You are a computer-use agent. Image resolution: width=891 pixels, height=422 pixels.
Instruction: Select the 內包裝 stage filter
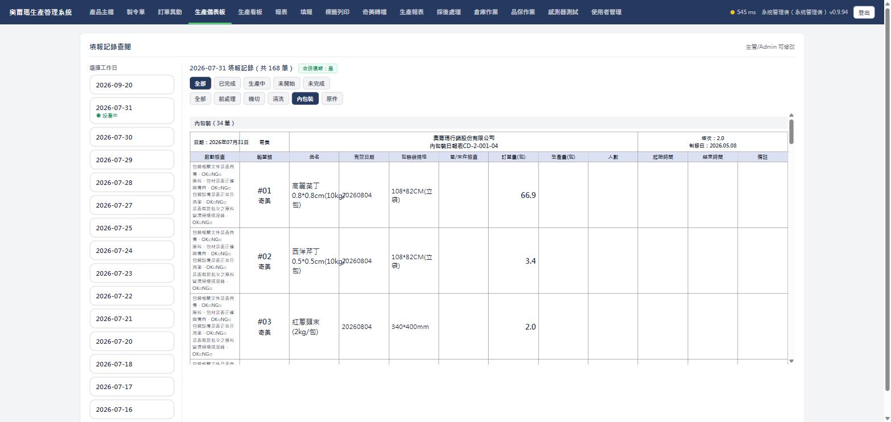[305, 99]
